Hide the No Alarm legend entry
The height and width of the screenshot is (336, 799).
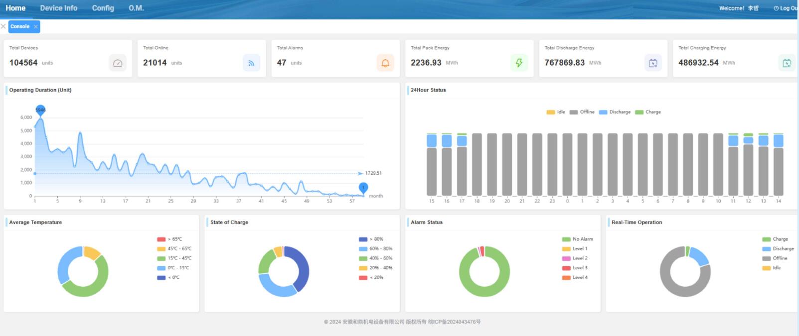click(x=577, y=239)
